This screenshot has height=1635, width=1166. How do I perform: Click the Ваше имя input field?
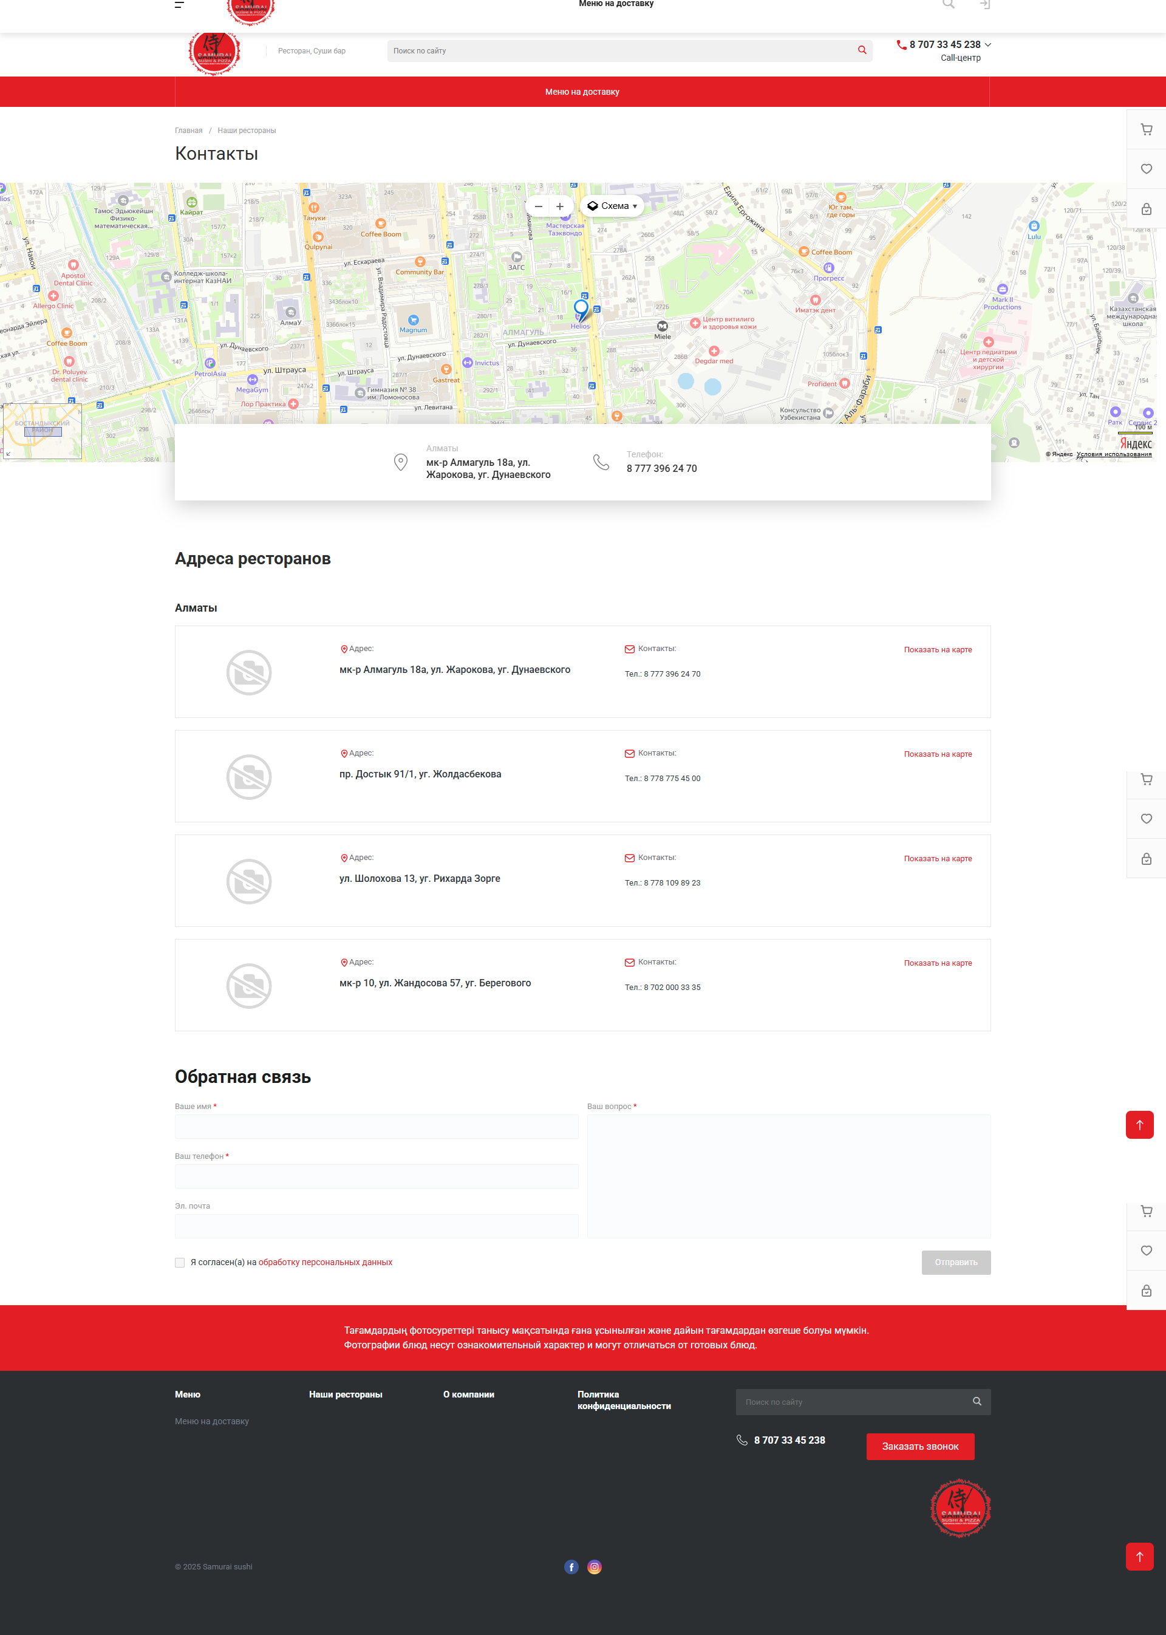377,1127
